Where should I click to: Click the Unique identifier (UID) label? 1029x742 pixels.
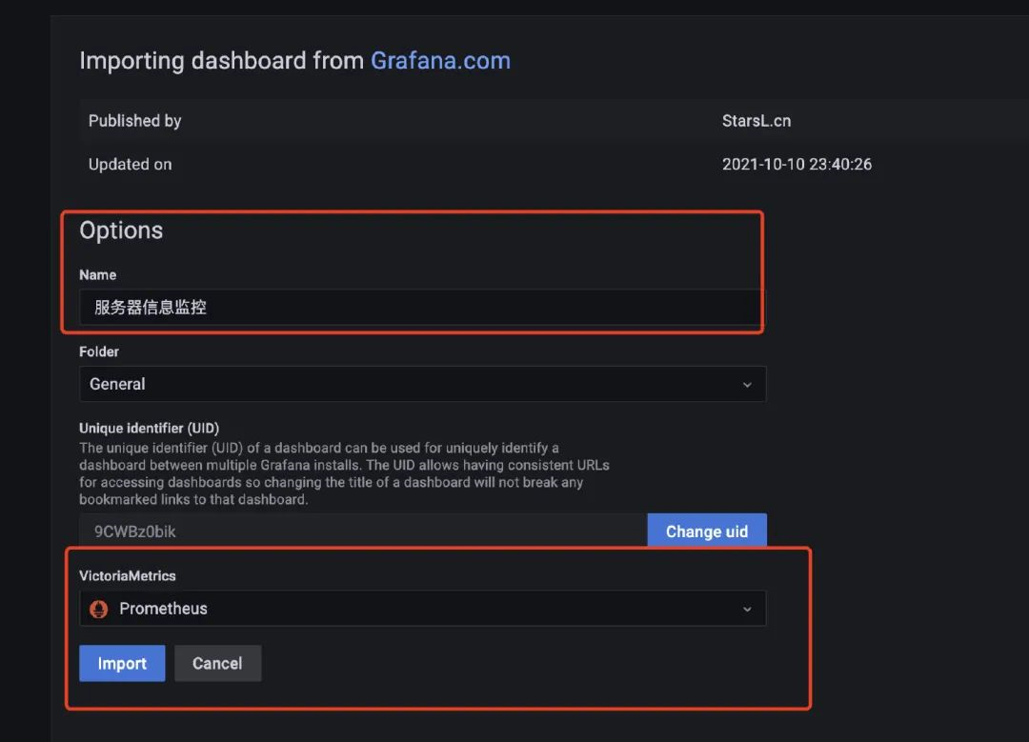[x=149, y=428]
